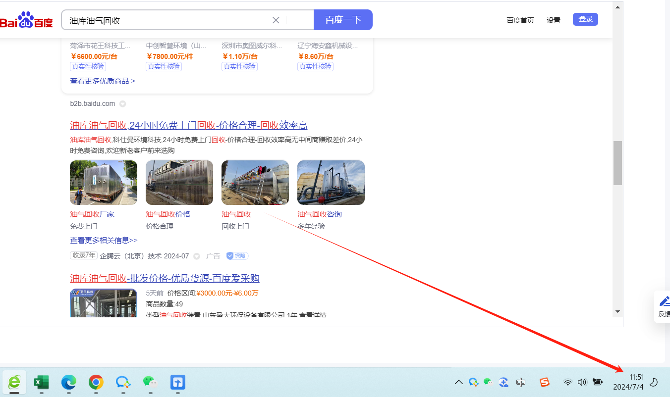The image size is (670, 397).
Task: Open 查看更多优质商品 link
Action: pos(103,81)
